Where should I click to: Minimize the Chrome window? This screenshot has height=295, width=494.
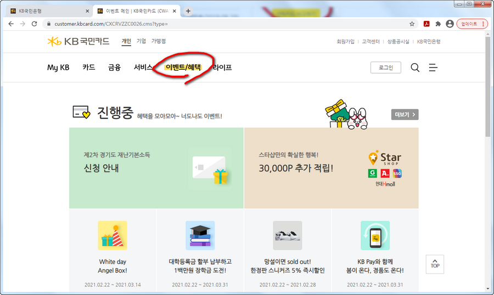(x=459, y=4)
